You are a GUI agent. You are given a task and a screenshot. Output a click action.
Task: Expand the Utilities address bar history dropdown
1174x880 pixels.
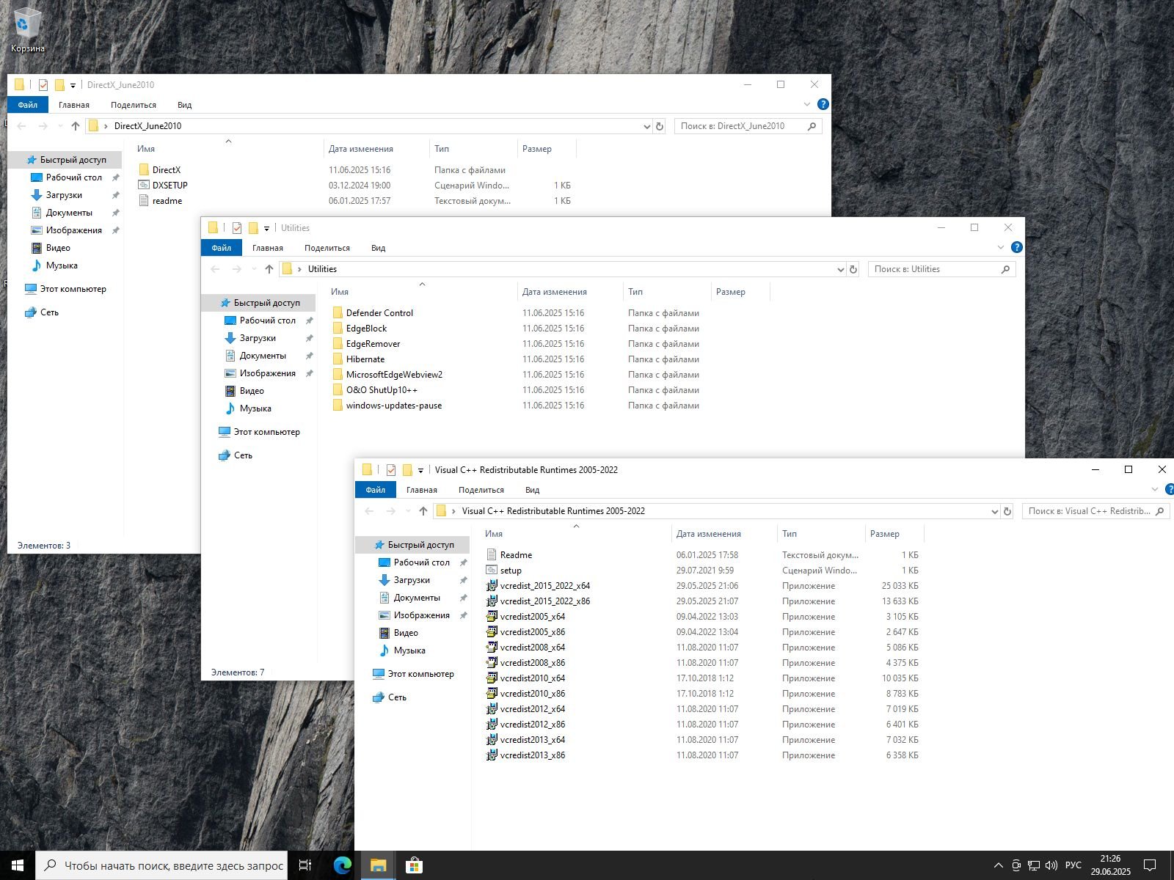pos(841,269)
